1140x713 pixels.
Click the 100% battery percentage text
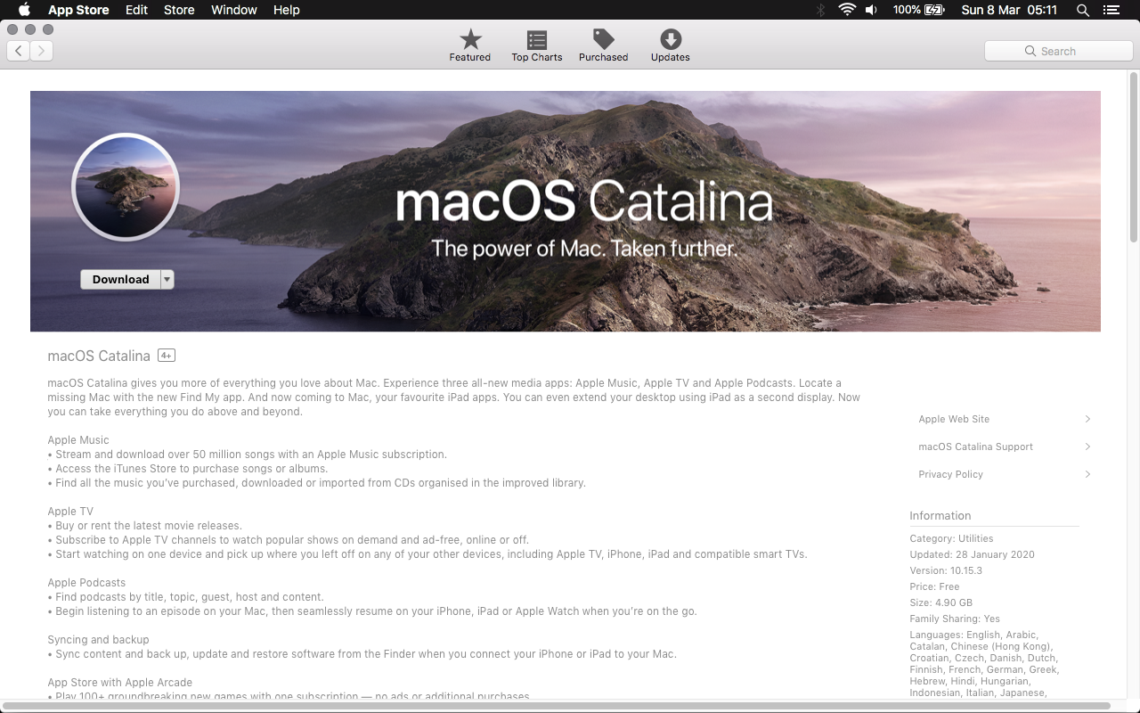(907, 10)
